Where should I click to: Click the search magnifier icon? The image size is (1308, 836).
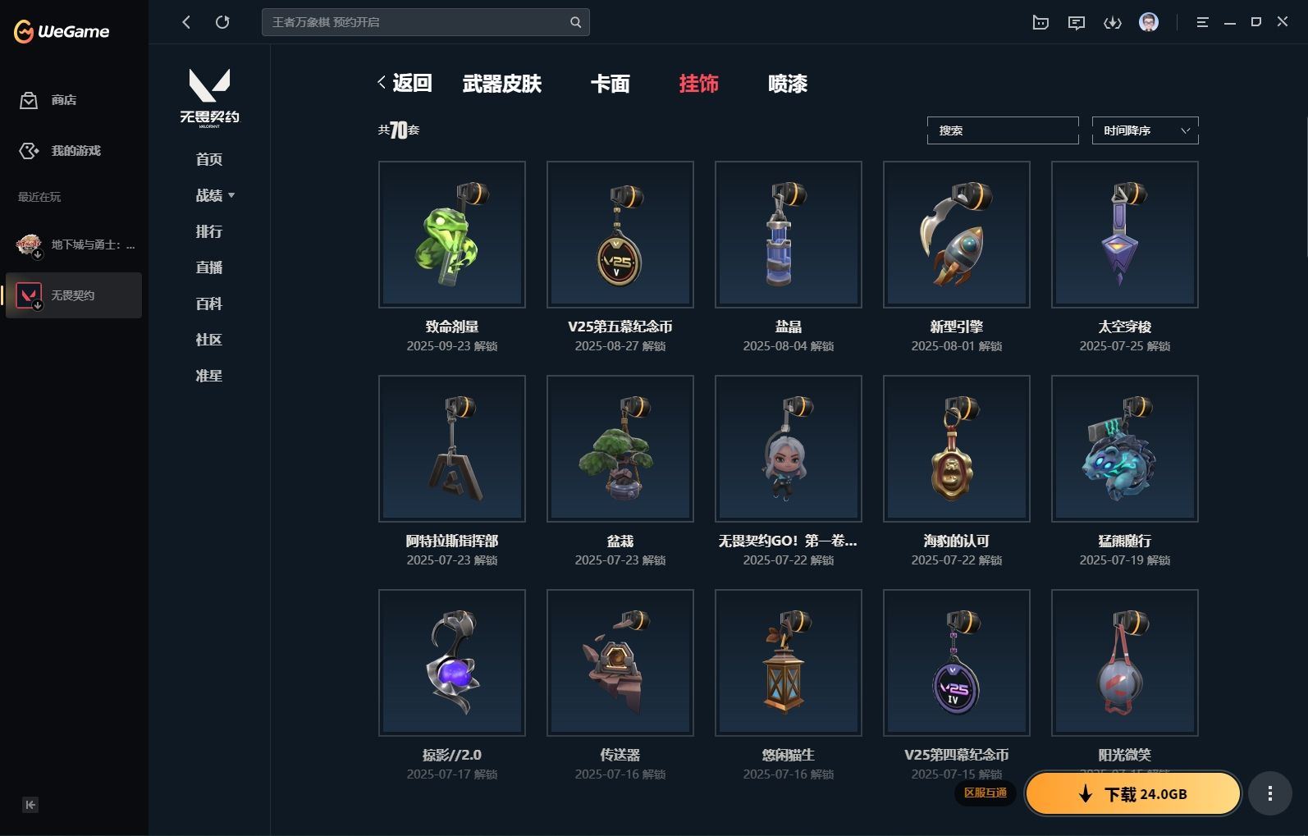(x=575, y=22)
